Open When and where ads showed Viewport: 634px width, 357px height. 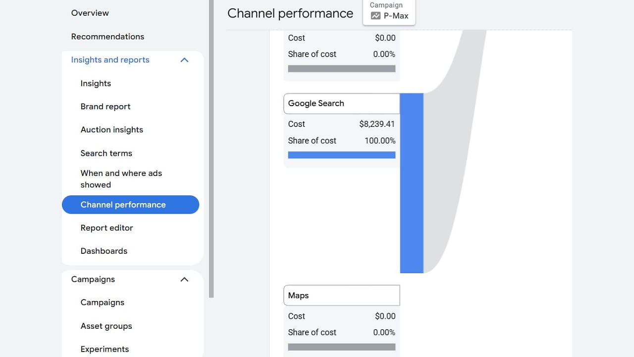[121, 178]
